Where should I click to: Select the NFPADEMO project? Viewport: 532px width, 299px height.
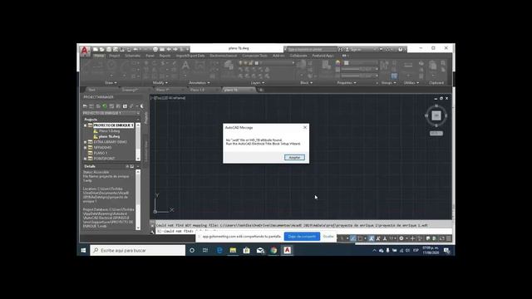point(102,148)
